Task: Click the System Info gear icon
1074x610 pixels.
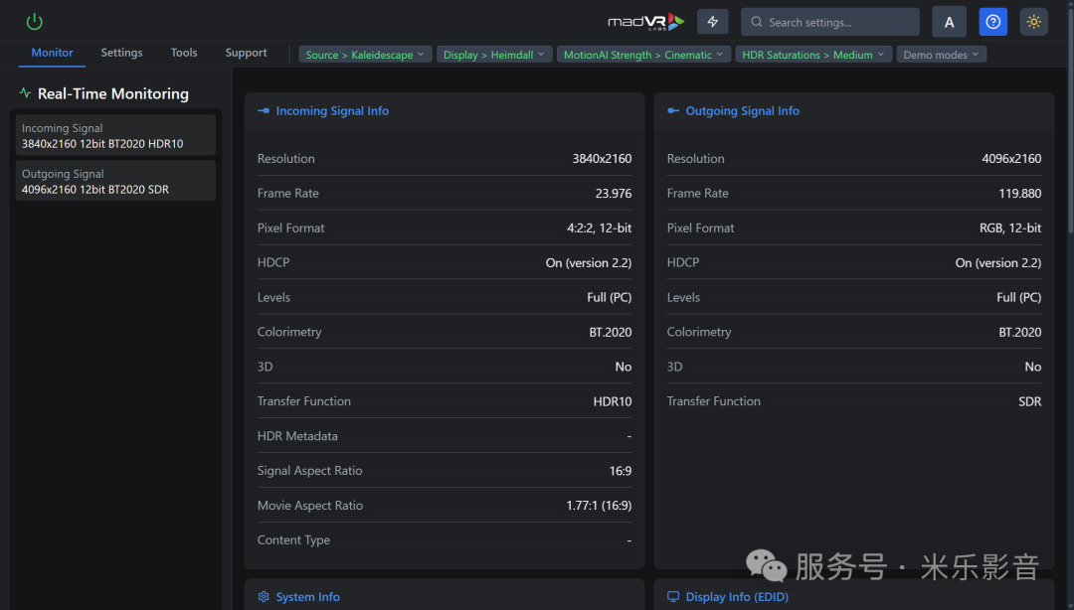Action: point(264,597)
